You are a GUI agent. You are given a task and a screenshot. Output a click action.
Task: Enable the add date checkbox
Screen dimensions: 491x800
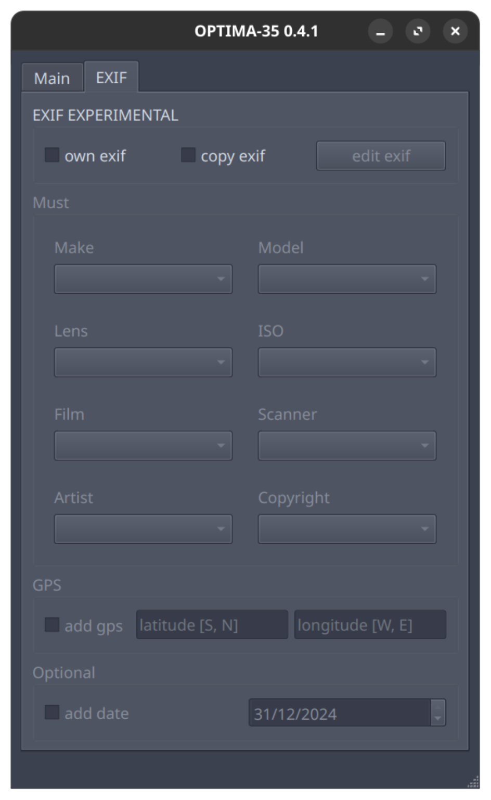coord(51,712)
